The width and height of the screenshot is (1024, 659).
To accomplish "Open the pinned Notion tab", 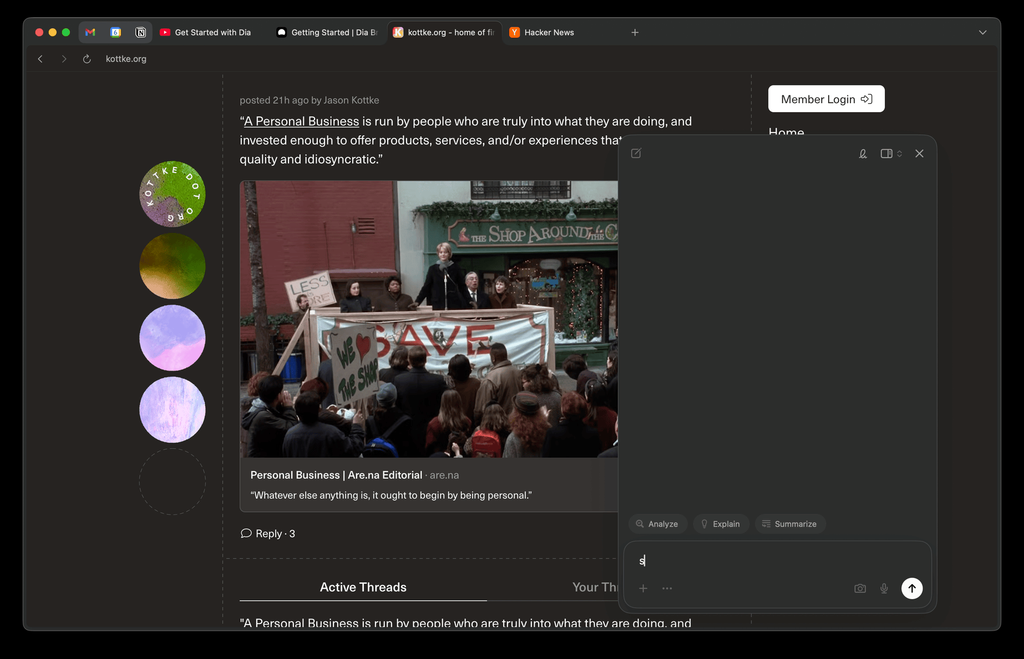I will [x=141, y=32].
